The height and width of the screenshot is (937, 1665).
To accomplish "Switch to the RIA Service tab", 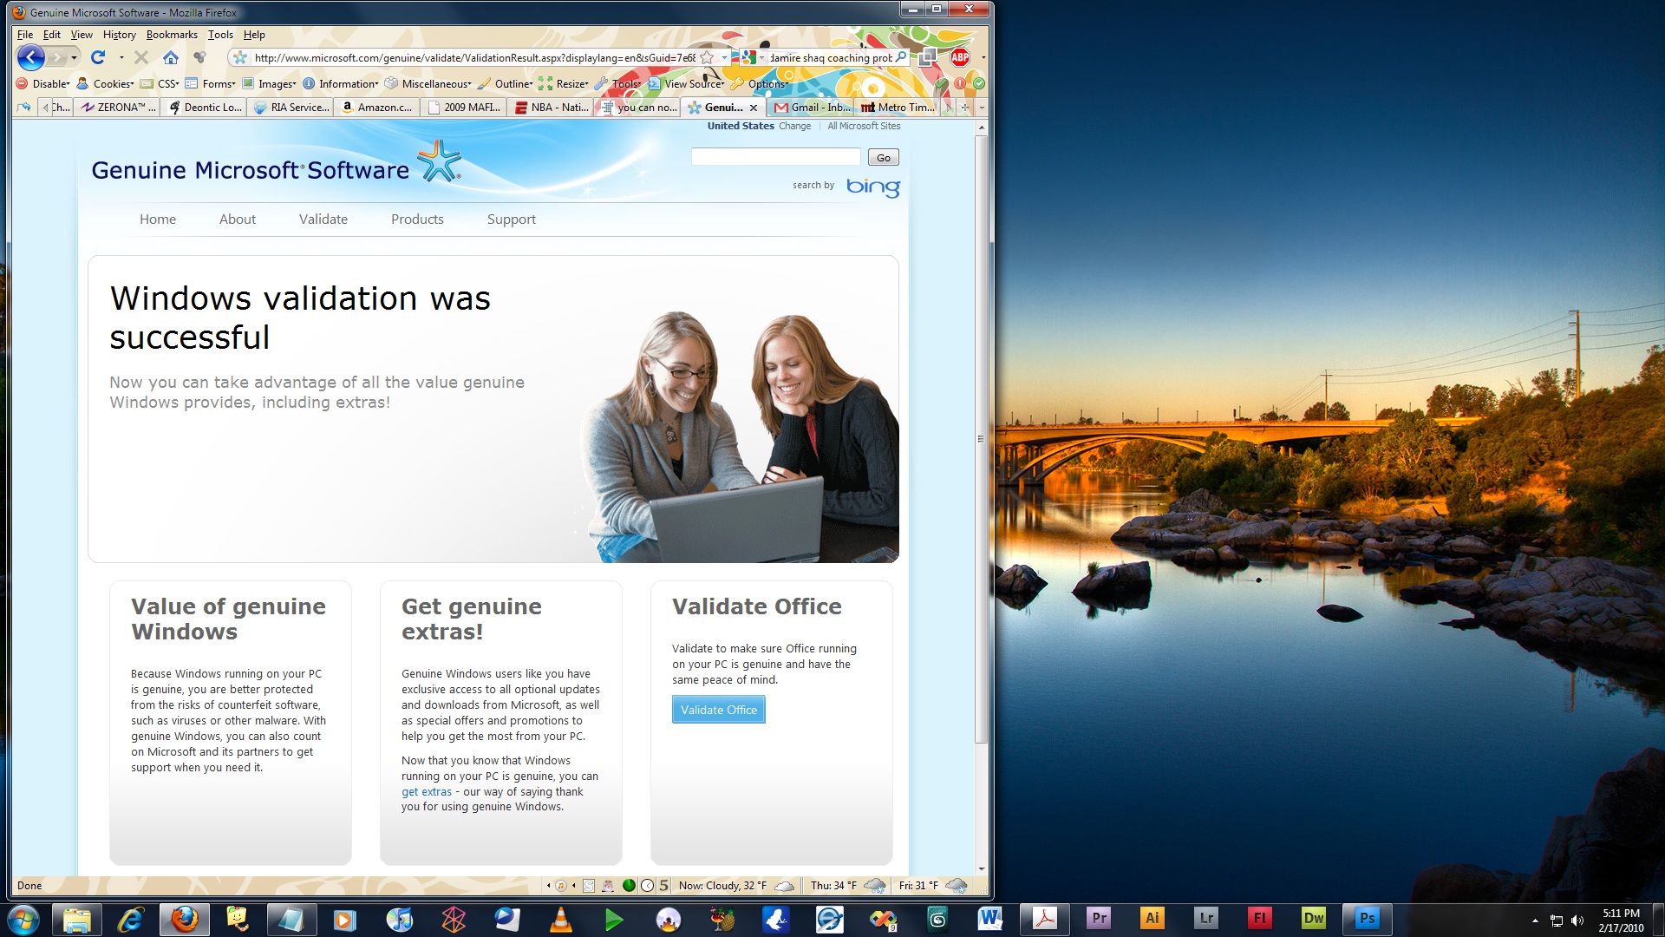I will pos(291,108).
